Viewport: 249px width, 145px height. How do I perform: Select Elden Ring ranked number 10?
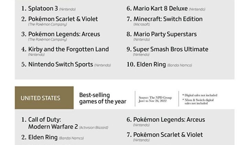pos(151,64)
